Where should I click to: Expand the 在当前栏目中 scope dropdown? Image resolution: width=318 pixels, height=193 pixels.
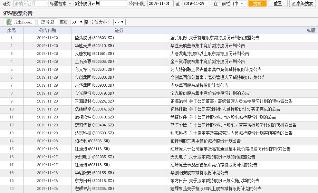pos(229,4)
